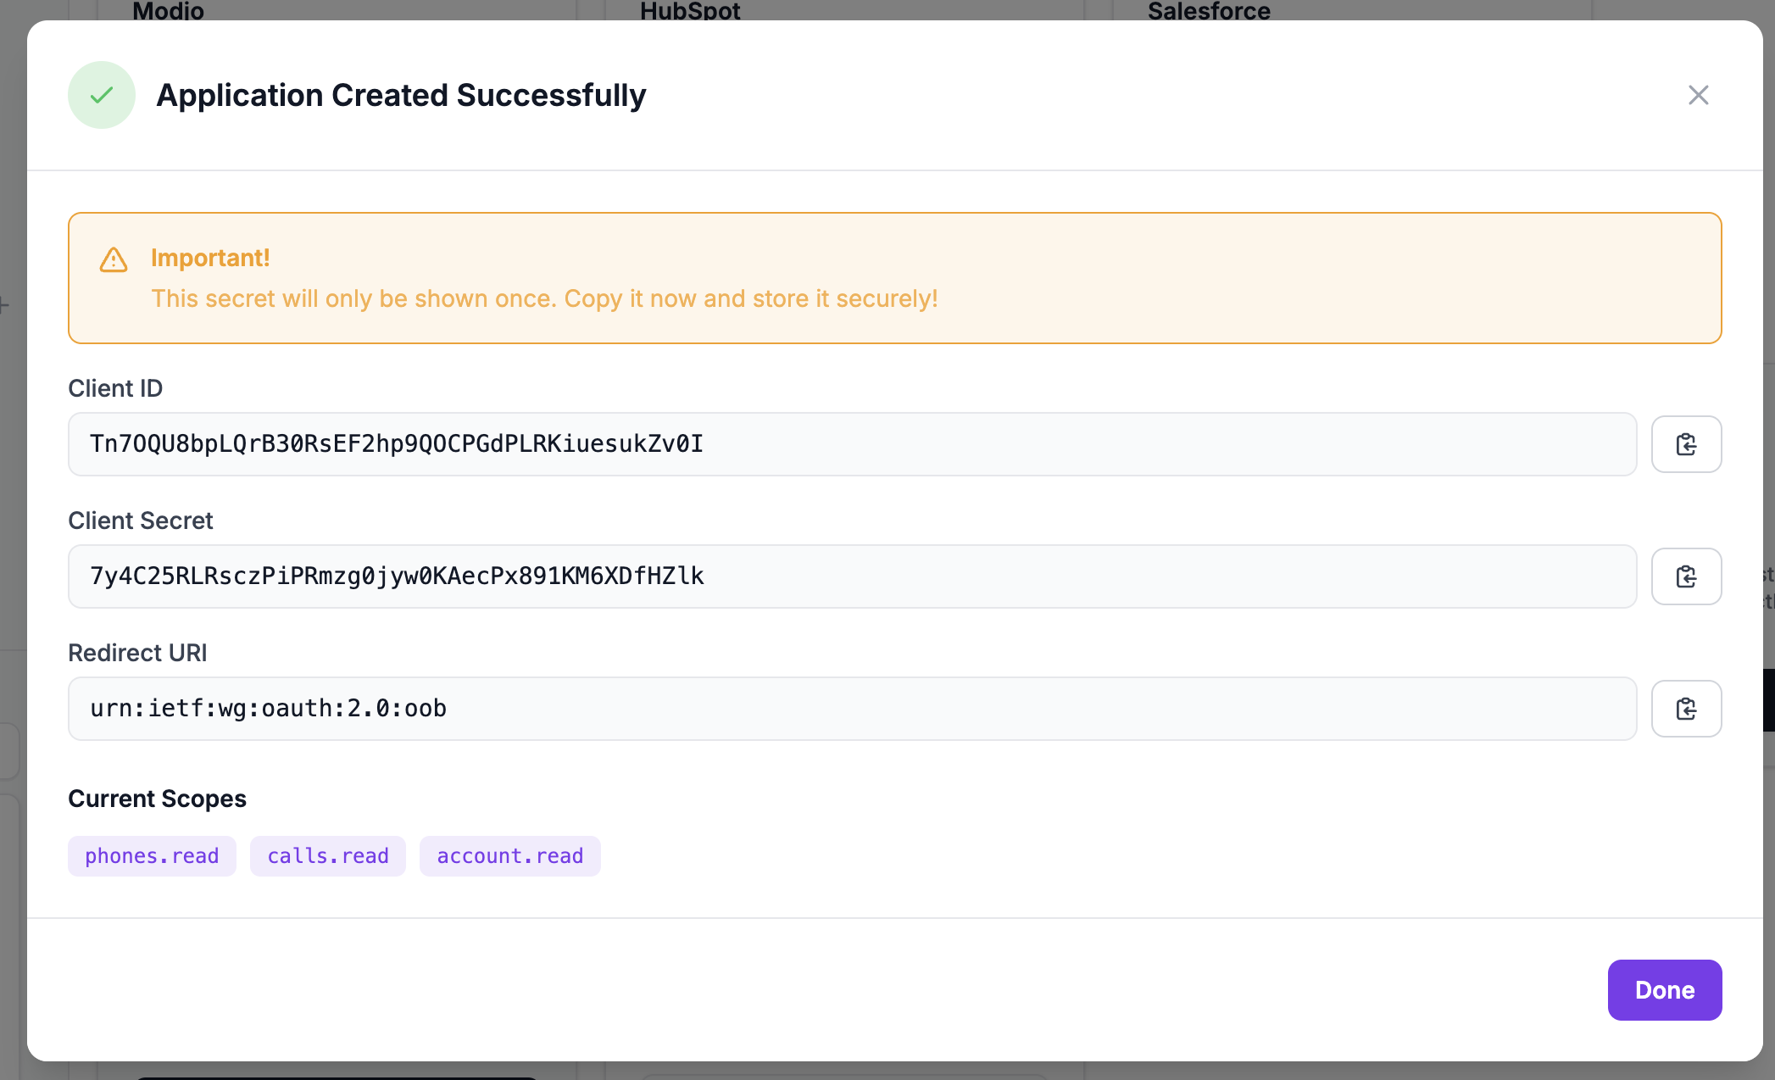Click the Important warning banner
The height and width of the screenshot is (1080, 1775).
point(893,277)
